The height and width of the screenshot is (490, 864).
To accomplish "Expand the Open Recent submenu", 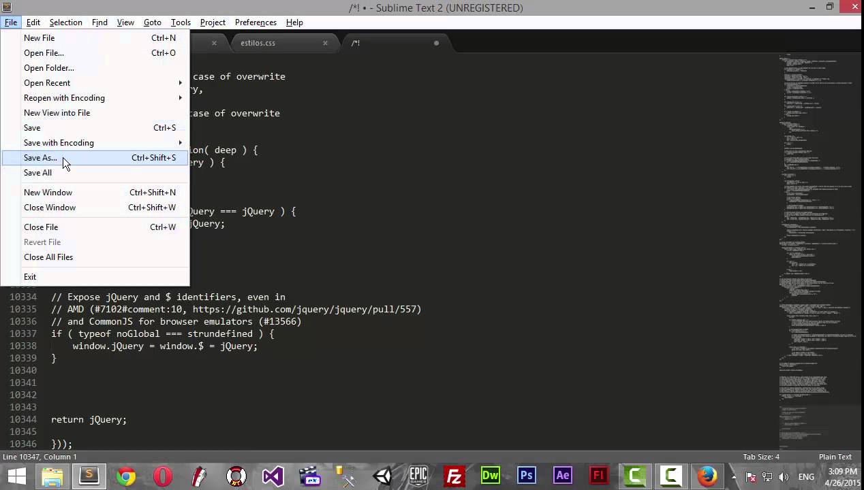I will point(95,83).
